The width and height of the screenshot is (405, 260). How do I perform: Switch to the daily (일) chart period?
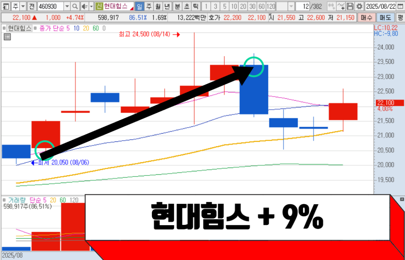pyautogui.click(x=140, y=6)
